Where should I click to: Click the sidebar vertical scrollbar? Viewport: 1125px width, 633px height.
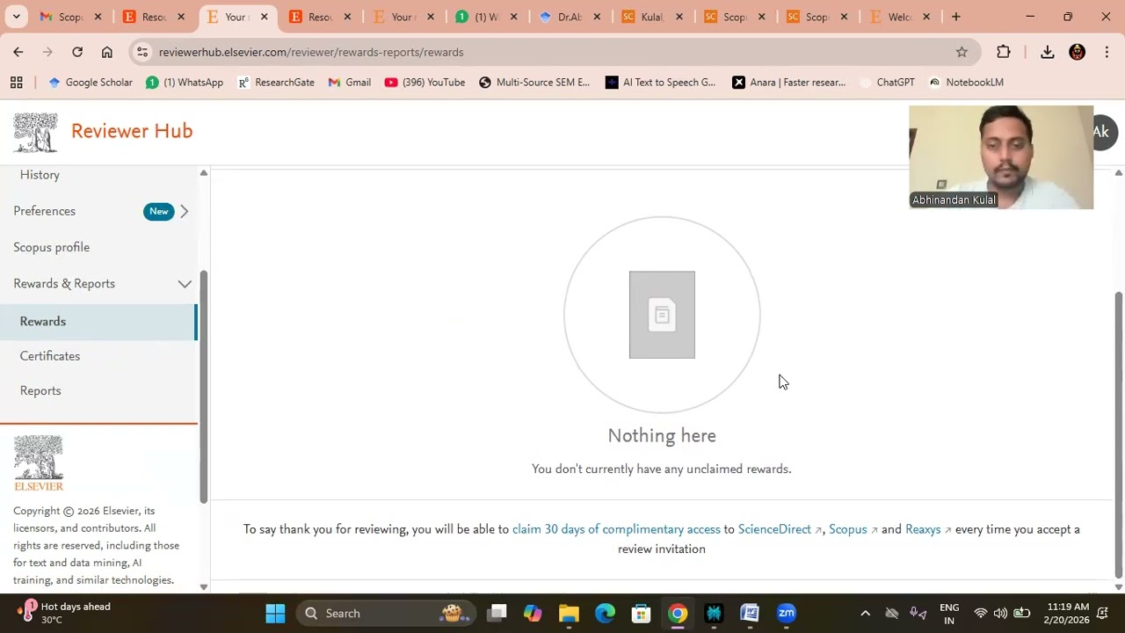click(203, 387)
